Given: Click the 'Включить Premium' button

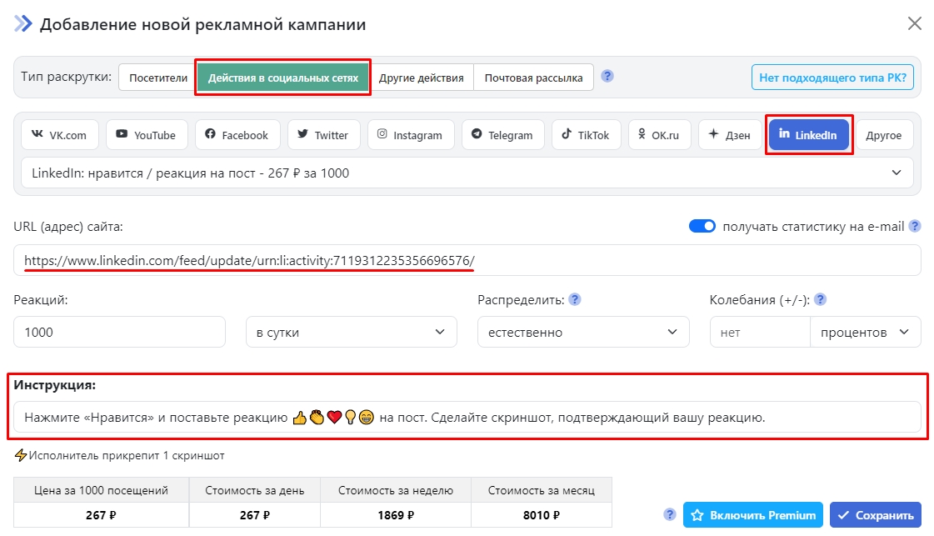Looking at the screenshot, I should tap(753, 515).
